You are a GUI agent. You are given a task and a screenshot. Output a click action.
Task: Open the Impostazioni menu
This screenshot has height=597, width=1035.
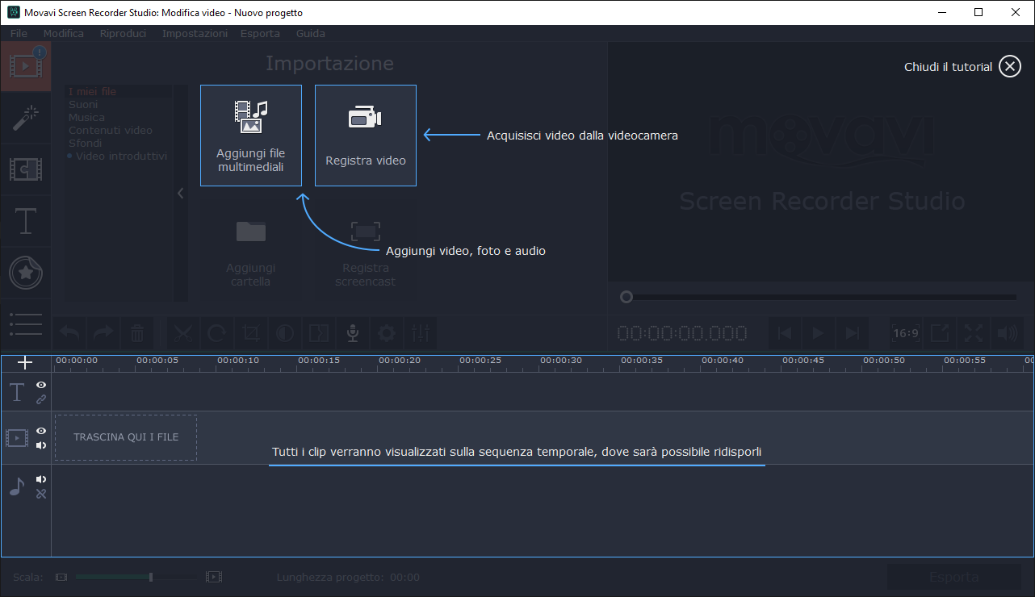[195, 33]
